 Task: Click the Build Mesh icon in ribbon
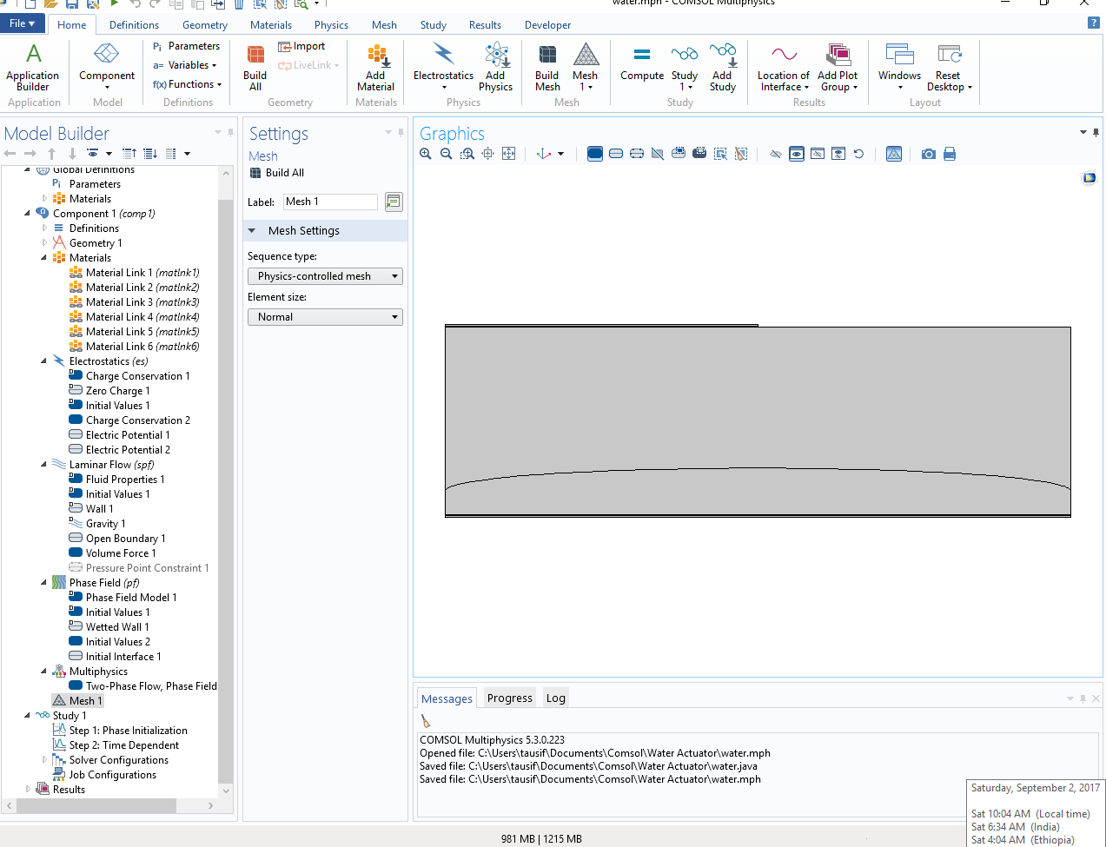click(x=546, y=67)
